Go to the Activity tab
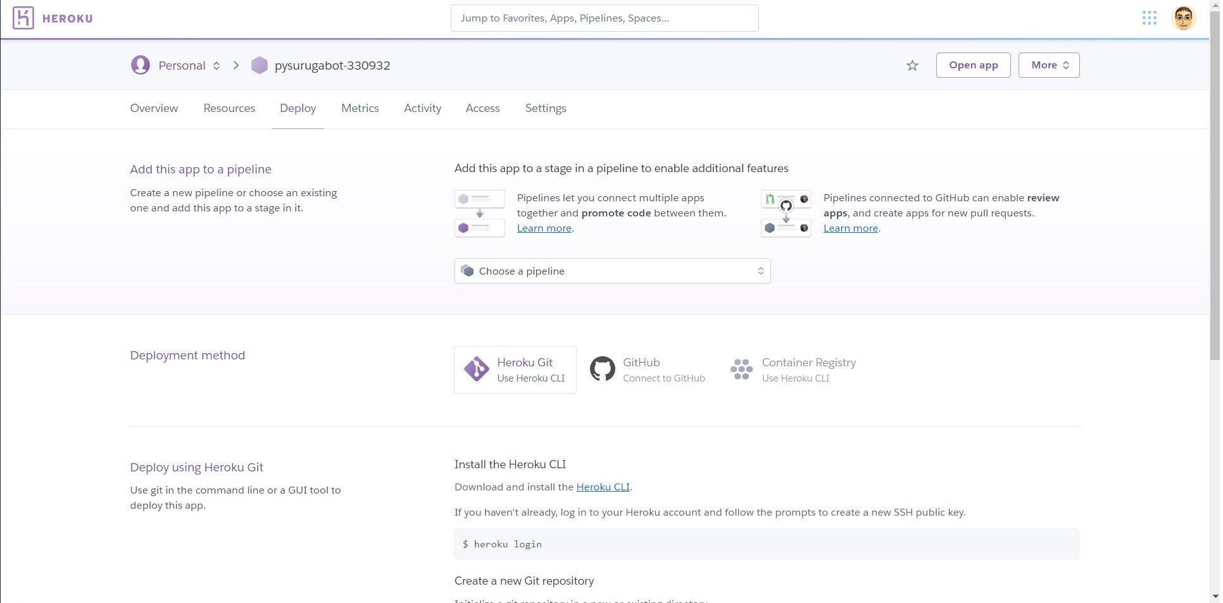 pyautogui.click(x=422, y=108)
